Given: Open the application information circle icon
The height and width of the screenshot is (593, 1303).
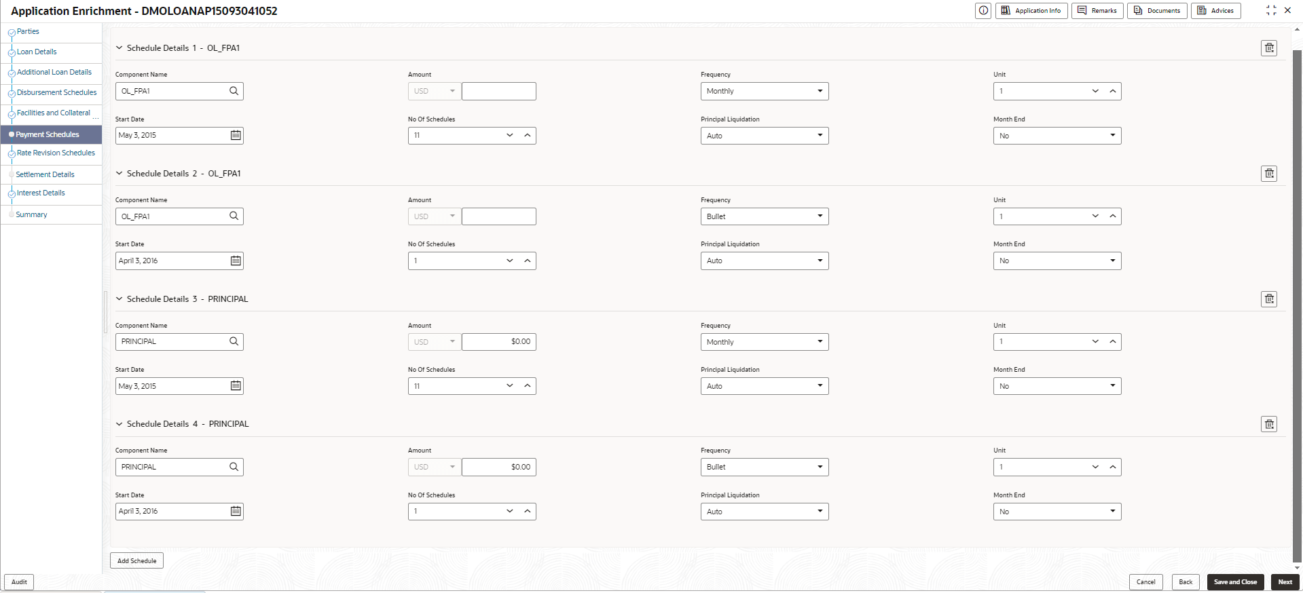Looking at the screenshot, I should click(x=983, y=10).
